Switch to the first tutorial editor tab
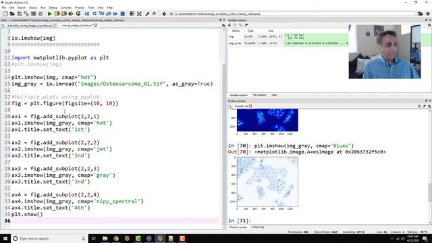The height and width of the screenshot is (243, 432). (30, 26)
